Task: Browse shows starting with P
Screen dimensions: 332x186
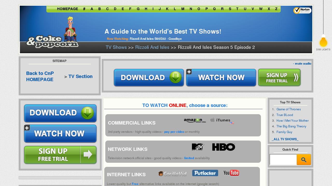Action: tap(207, 9)
